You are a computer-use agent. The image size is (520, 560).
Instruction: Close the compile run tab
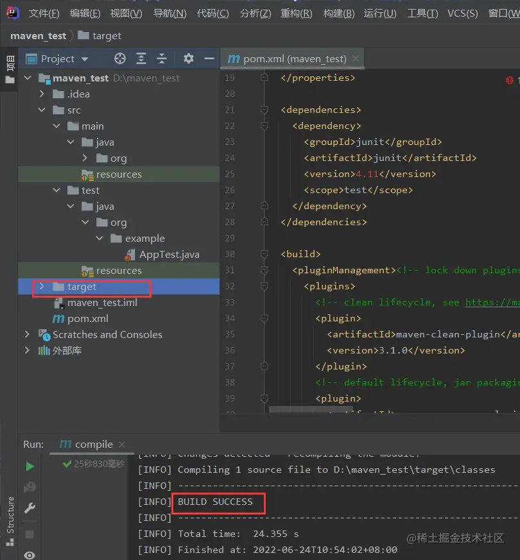122,445
